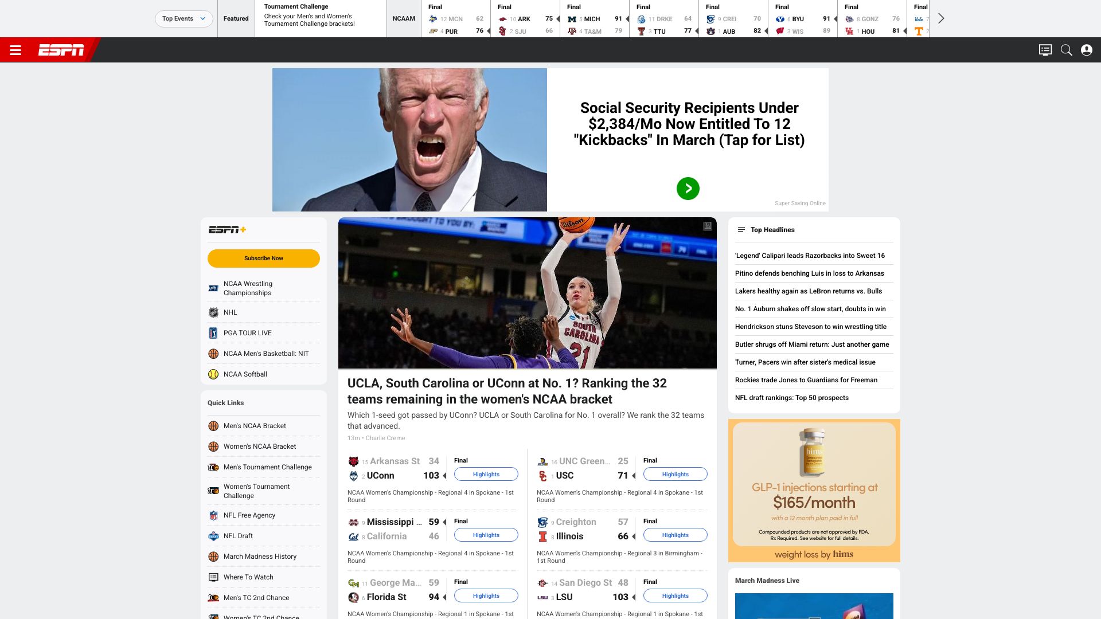The width and height of the screenshot is (1101, 619).
Task: Open the search magnifier icon
Action: [x=1066, y=50]
